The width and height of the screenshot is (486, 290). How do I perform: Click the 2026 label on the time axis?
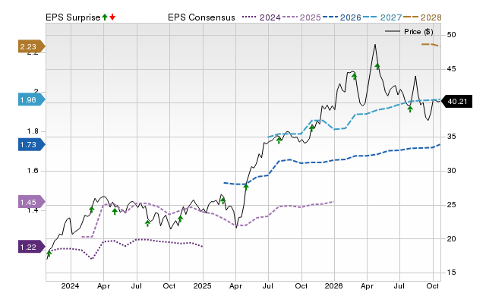tap(334, 285)
